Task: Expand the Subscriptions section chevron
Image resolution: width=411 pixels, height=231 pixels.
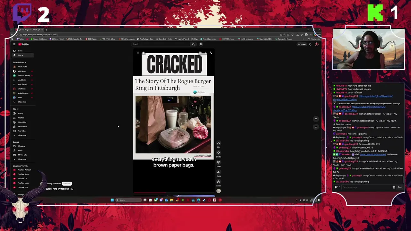Action: (25, 62)
